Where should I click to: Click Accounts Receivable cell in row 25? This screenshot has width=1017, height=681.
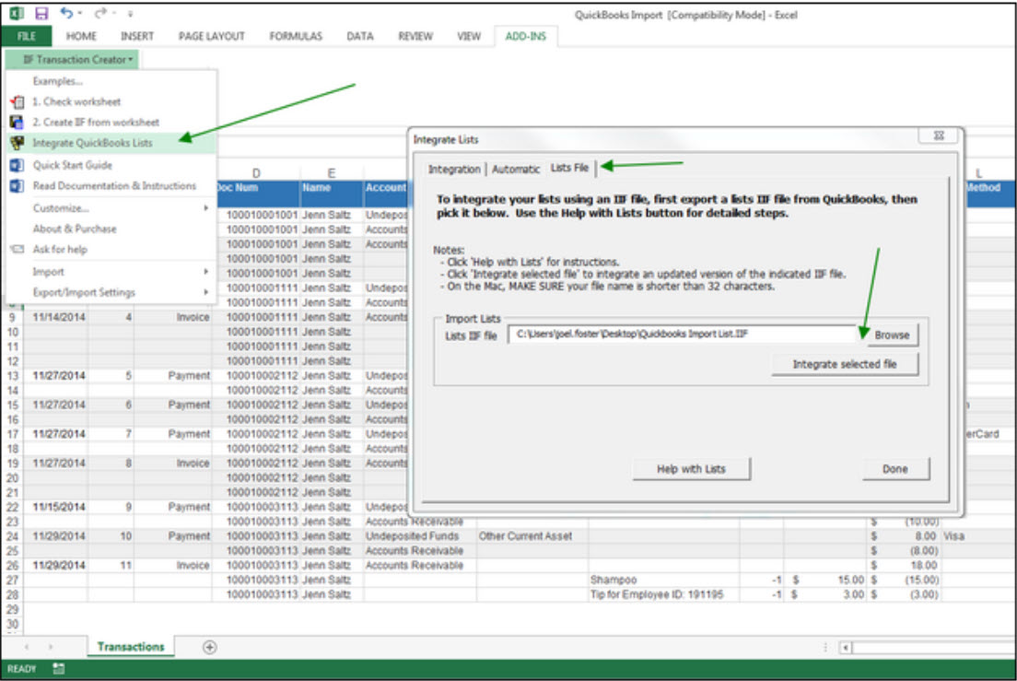[x=420, y=551]
